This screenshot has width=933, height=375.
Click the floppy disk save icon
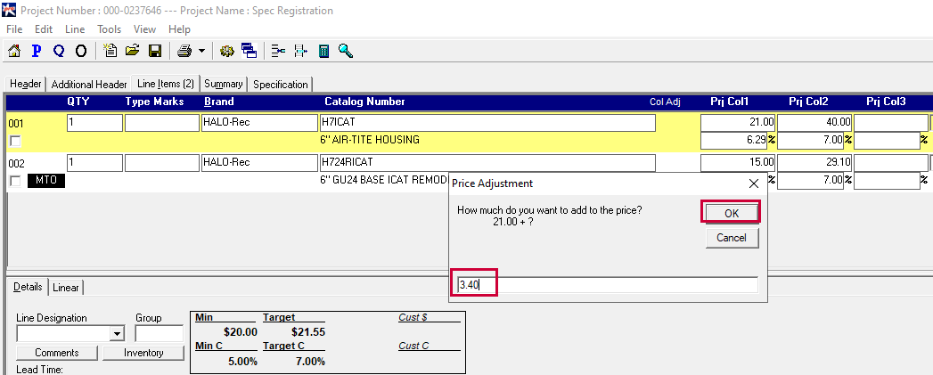point(154,51)
